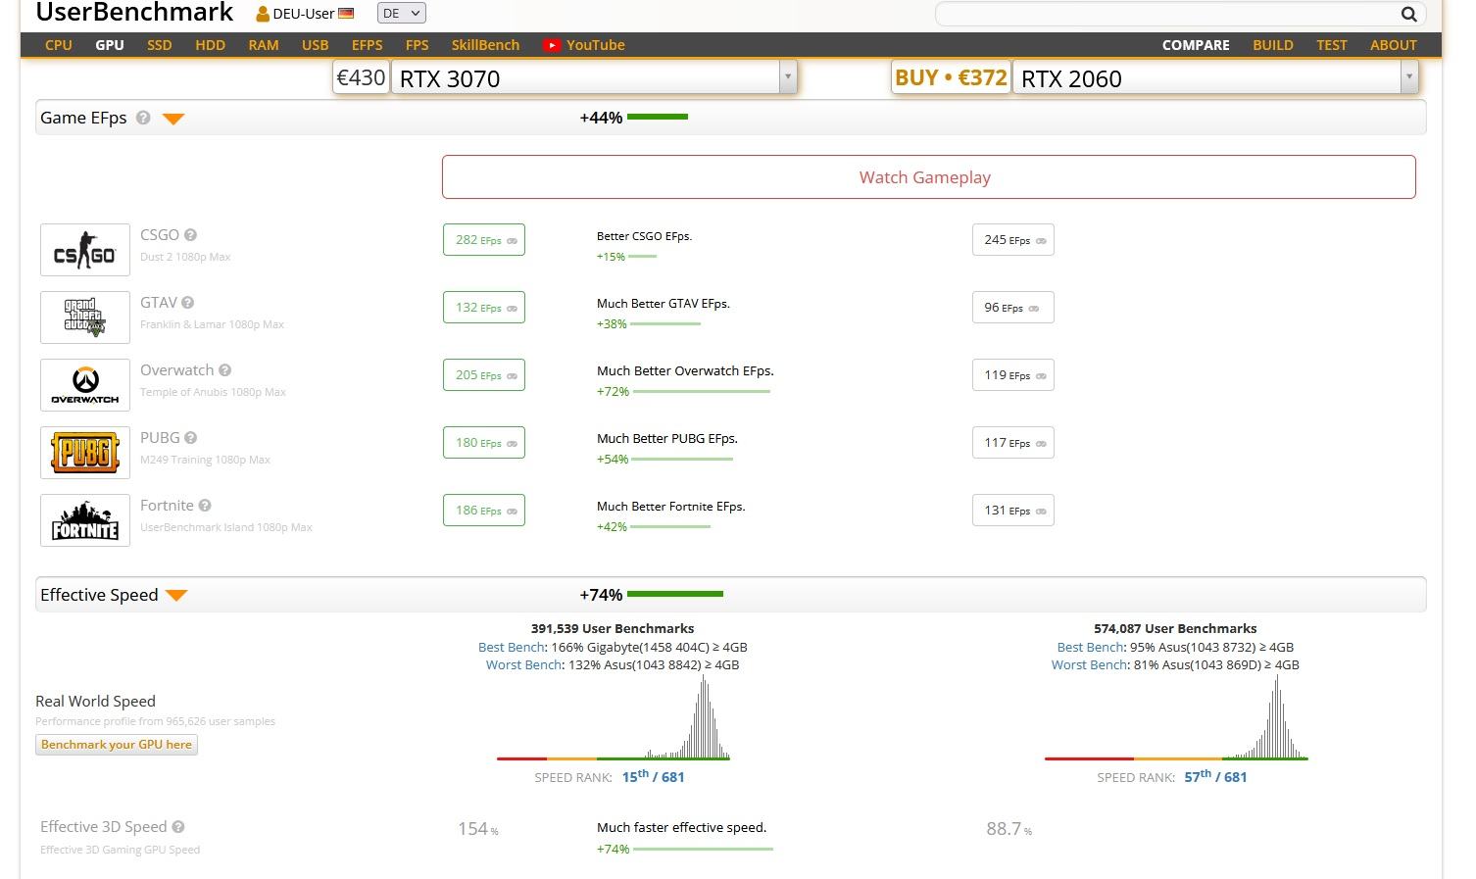Open the FPS menu item

point(418,45)
